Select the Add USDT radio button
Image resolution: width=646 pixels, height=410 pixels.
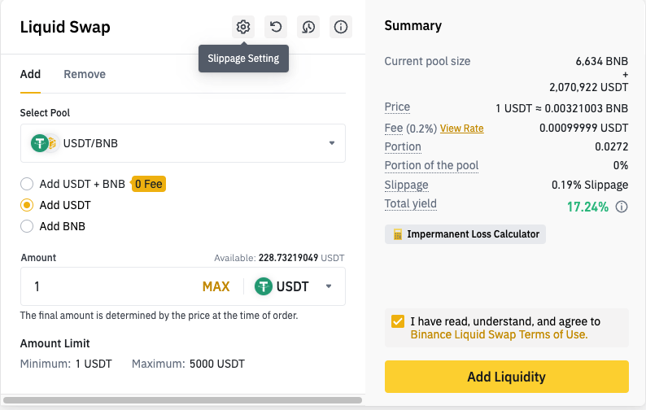pos(27,205)
